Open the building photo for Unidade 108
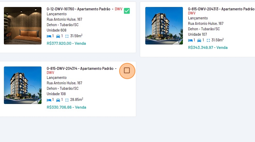 click(x=23, y=85)
